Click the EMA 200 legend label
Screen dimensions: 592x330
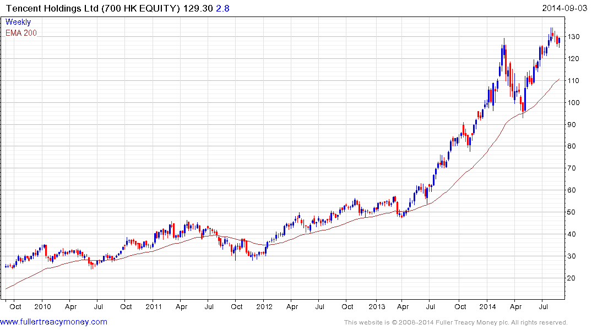(21, 33)
